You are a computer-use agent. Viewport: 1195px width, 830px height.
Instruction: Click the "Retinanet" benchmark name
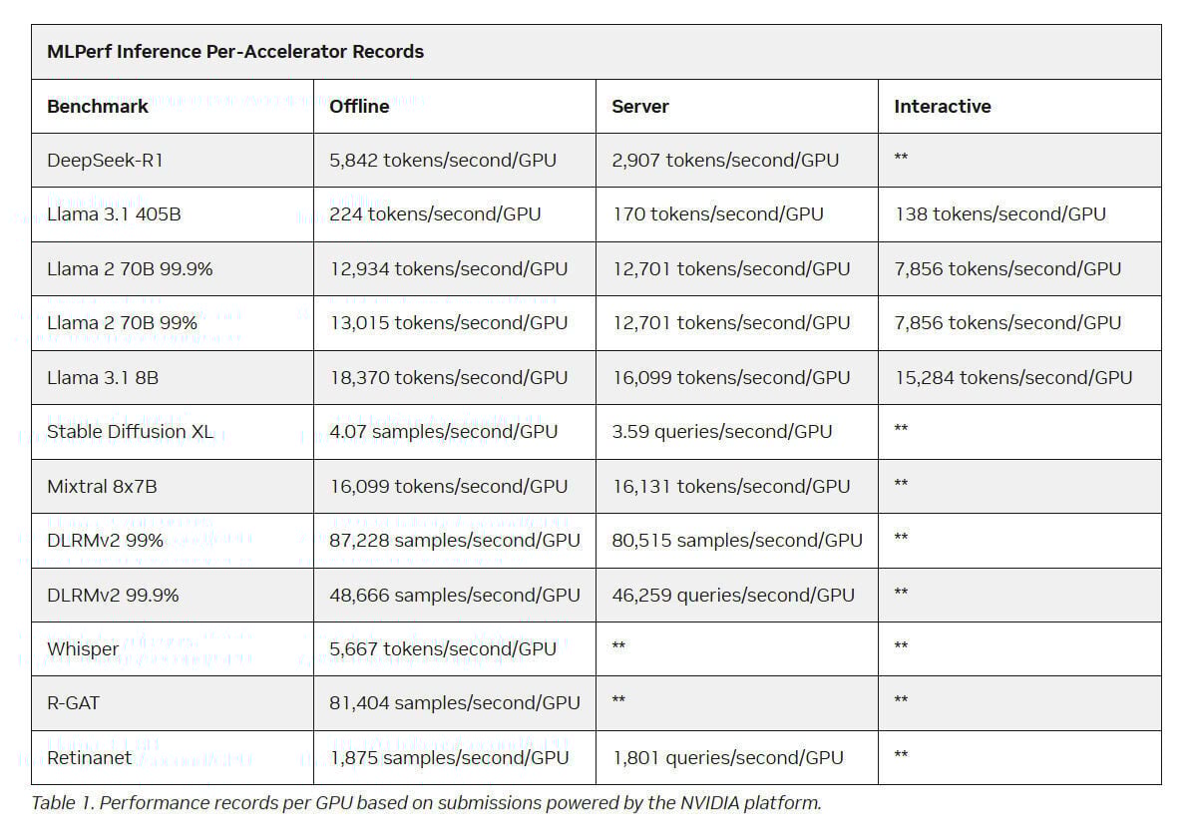coord(89,758)
